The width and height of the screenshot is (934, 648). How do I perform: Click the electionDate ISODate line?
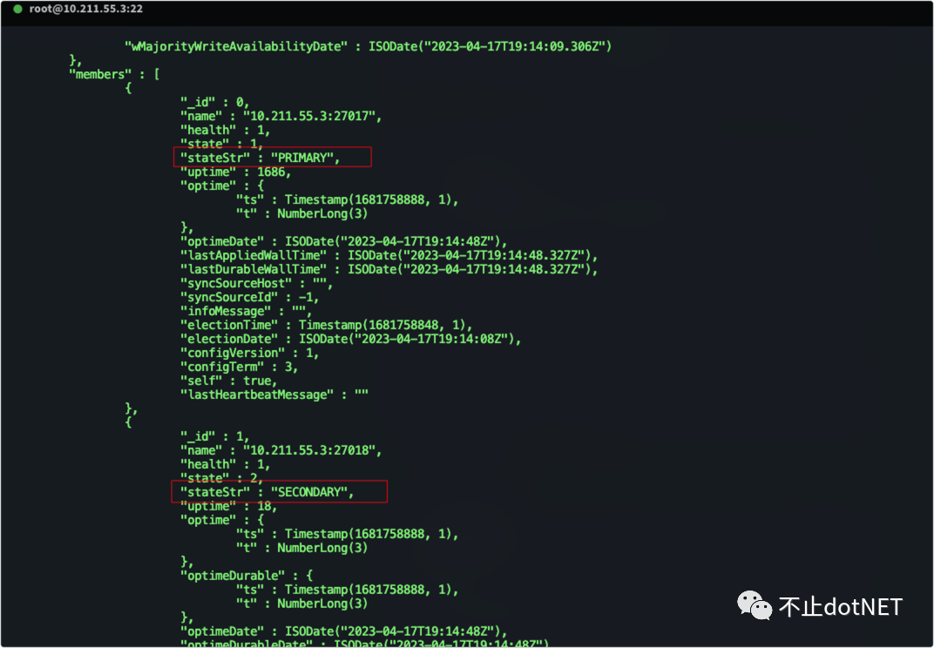(350, 339)
